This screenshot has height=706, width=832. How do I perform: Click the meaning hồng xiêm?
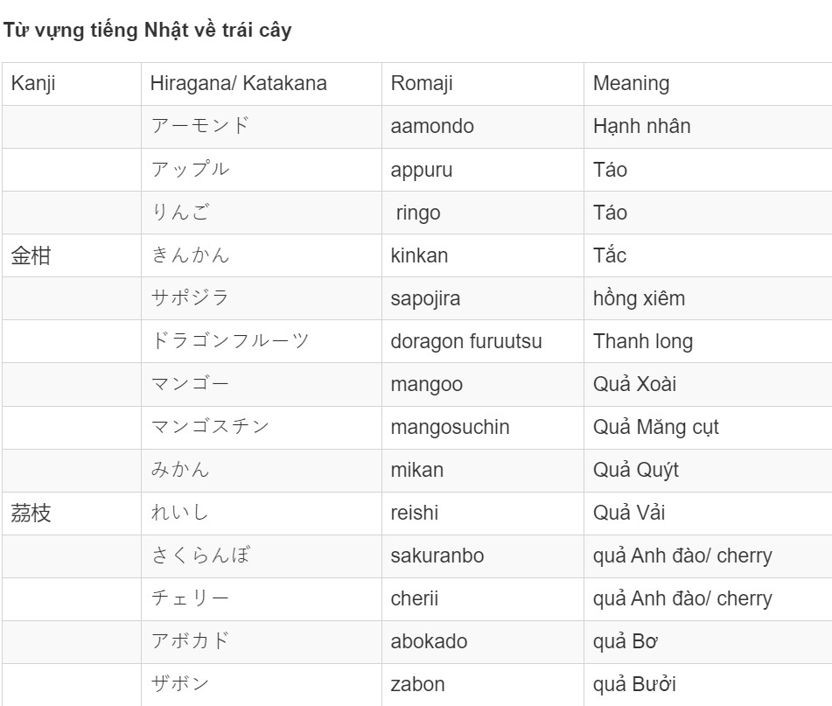point(639,298)
